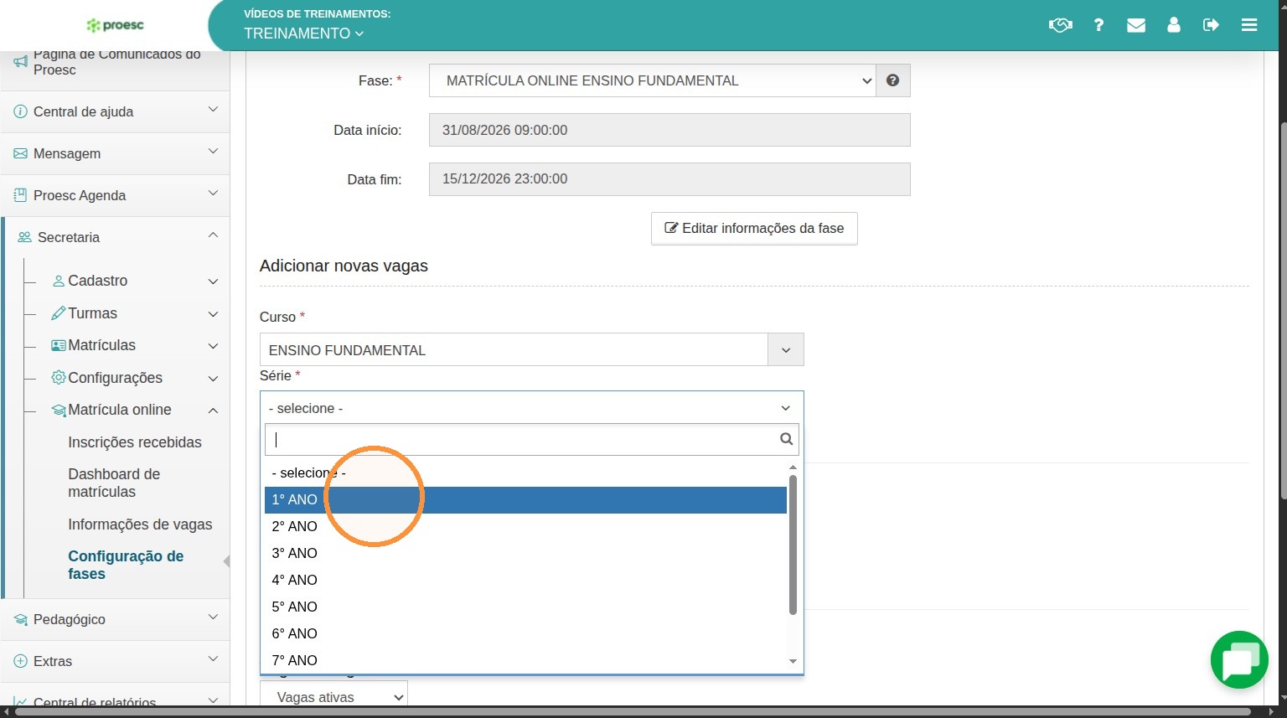Click the logout arrow icon
Viewport: 1287px width, 718px height.
pyautogui.click(x=1211, y=25)
